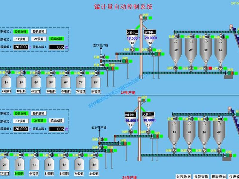Choose 轮流放料 mode for 1#生产线
The width and height of the screenshot is (239, 179).
[56, 39]
